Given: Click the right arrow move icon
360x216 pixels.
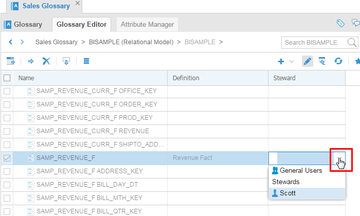Looking at the screenshot, I should tap(30, 61).
